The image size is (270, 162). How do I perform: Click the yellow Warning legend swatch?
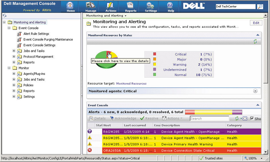pyautogui.click(x=155, y=64)
